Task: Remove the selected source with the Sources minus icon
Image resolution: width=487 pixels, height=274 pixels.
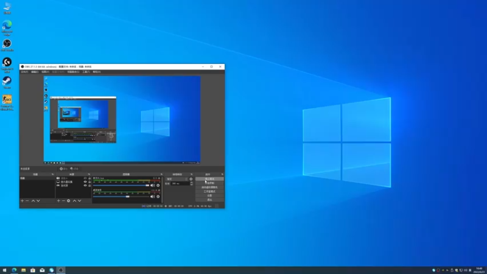Action: pos(63,201)
